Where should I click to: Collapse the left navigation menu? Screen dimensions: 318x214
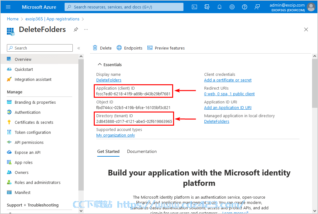tap(79, 48)
